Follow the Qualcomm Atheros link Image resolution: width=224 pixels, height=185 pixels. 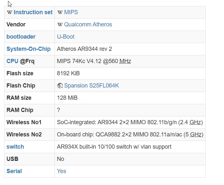(x=88, y=24)
